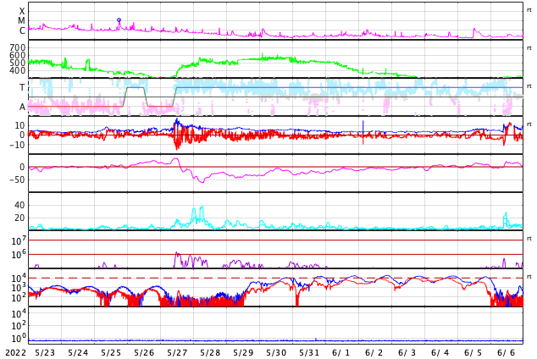Click the 700 tick label on green plot
The image size is (537, 359).
pos(17,47)
